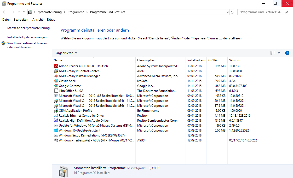The height and width of the screenshot is (178, 293).
Task: Open Installierte Updates anzeigen link
Action: click(27, 37)
